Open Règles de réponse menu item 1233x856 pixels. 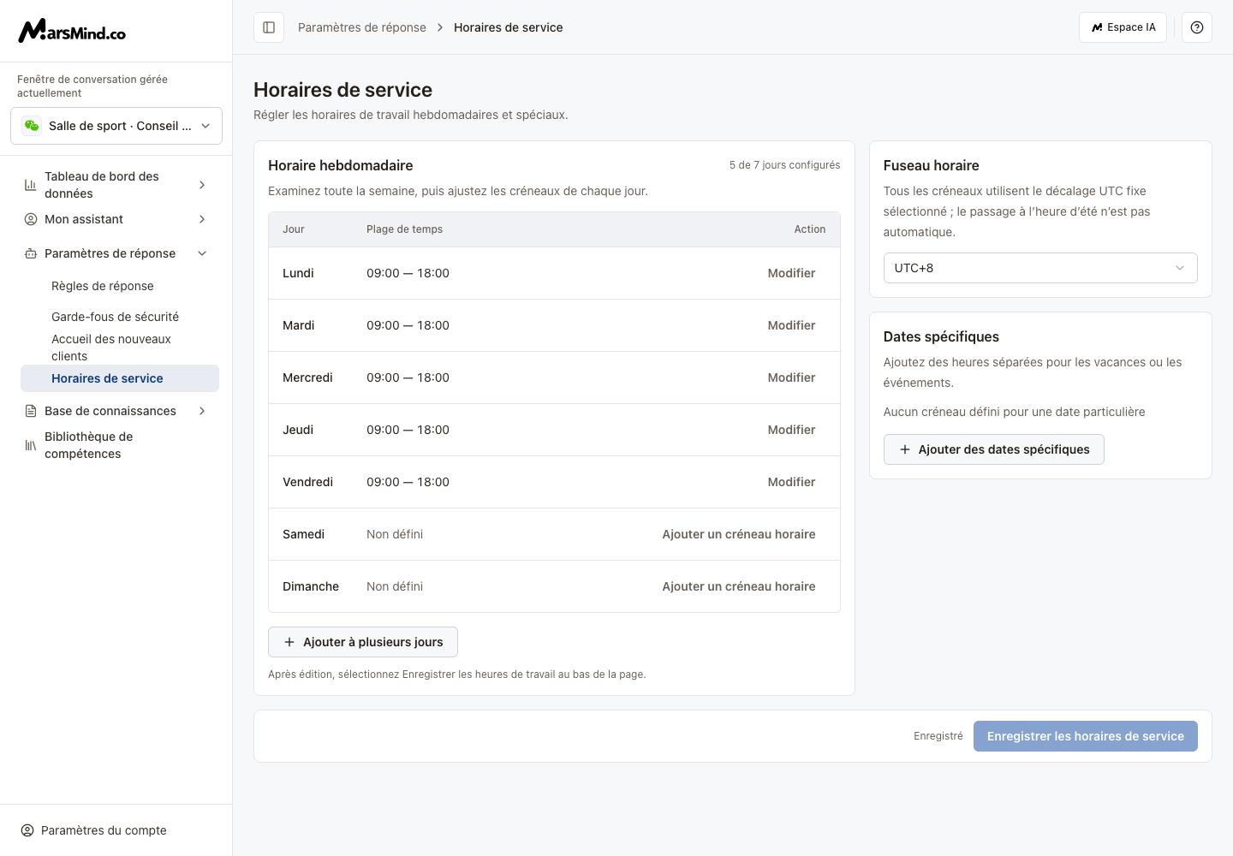pos(103,286)
